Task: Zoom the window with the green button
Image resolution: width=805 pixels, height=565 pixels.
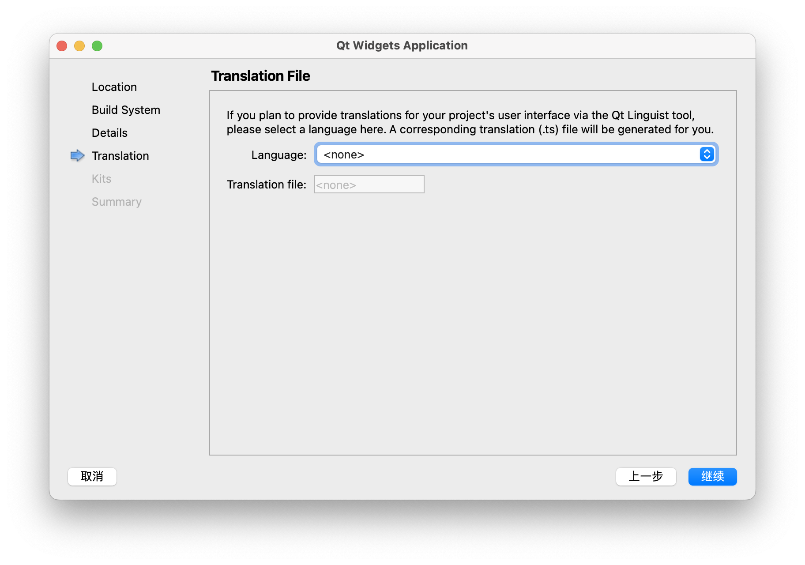Action: pyautogui.click(x=97, y=46)
